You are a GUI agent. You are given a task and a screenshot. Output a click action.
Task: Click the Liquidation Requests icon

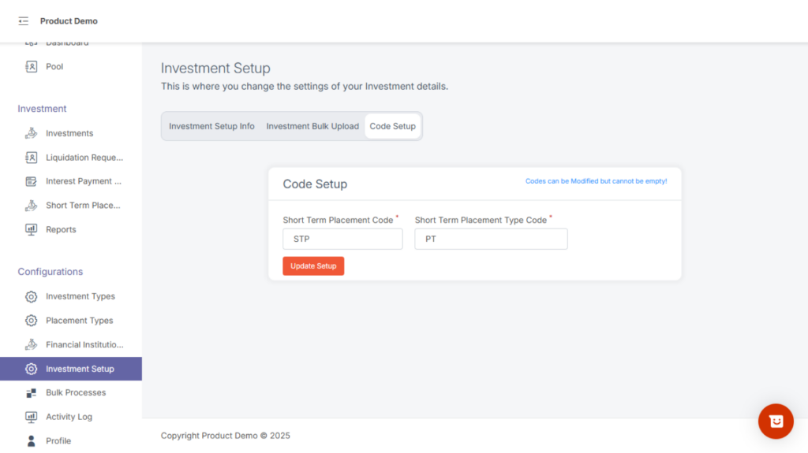coord(32,158)
